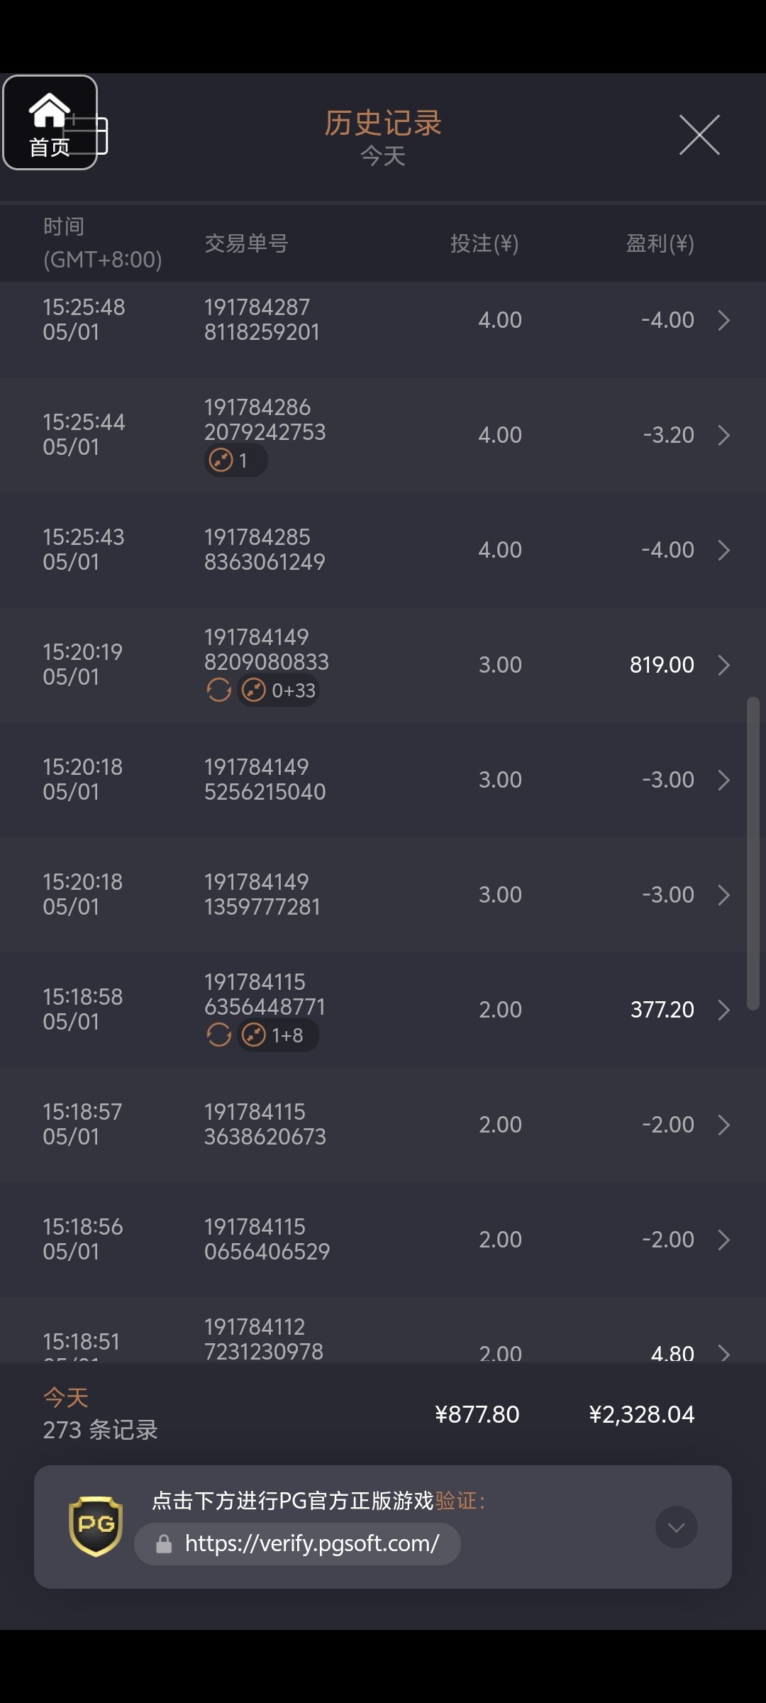This screenshot has width=766, height=1703.
Task: Click the 盈利(¥) column header
Action: (660, 243)
